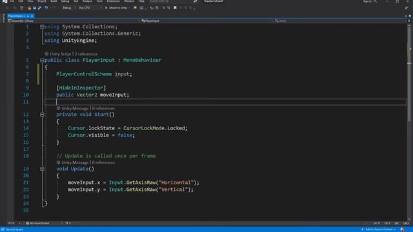Image resolution: width=413 pixels, height=232 pixels.
Task: Click on the moveInput field declaration
Action: coord(114,95)
